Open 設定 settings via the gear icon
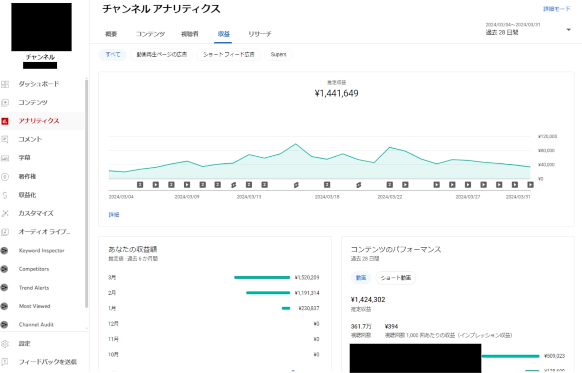The image size is (582, 373). coord(5,343)
